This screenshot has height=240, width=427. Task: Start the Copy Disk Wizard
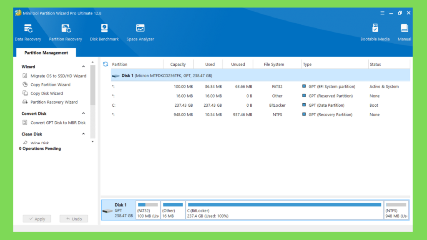pos(47,93)
